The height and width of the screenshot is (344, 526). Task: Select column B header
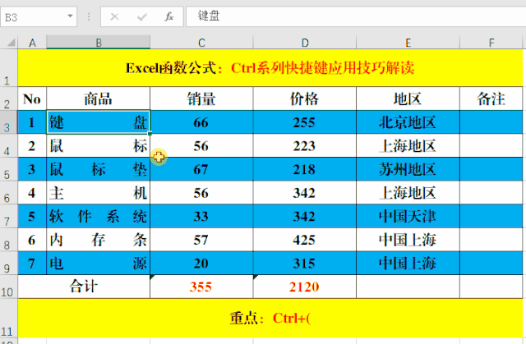pyautogui.click(x=99, y=43)
